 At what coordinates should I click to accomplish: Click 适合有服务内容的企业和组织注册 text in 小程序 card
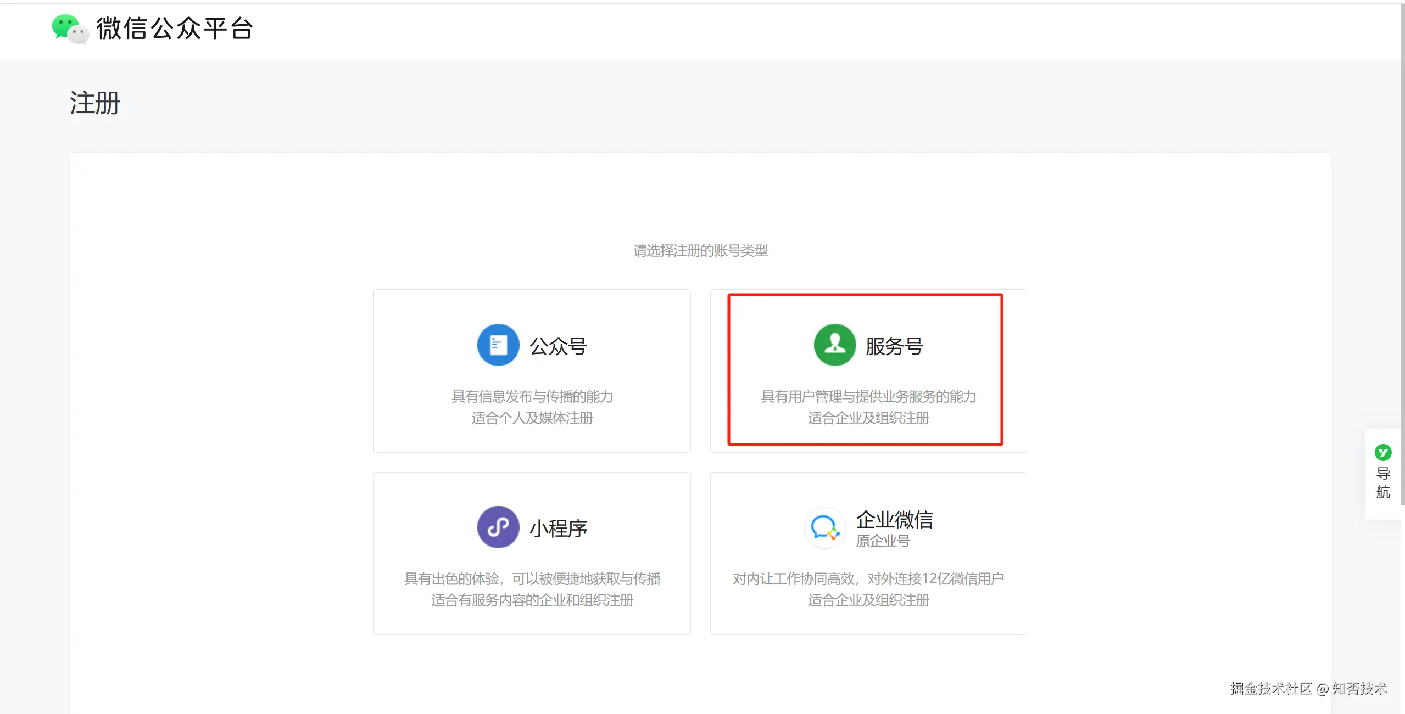click(532, 600)
